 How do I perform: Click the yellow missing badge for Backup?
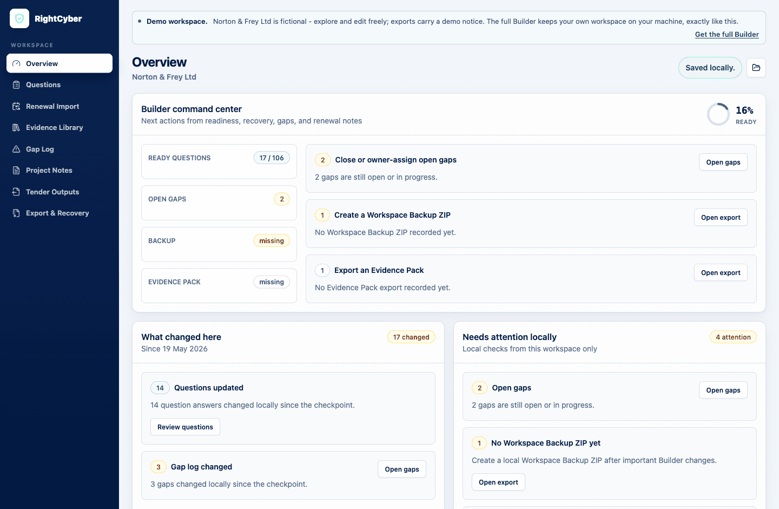click(x=272, y=241)
